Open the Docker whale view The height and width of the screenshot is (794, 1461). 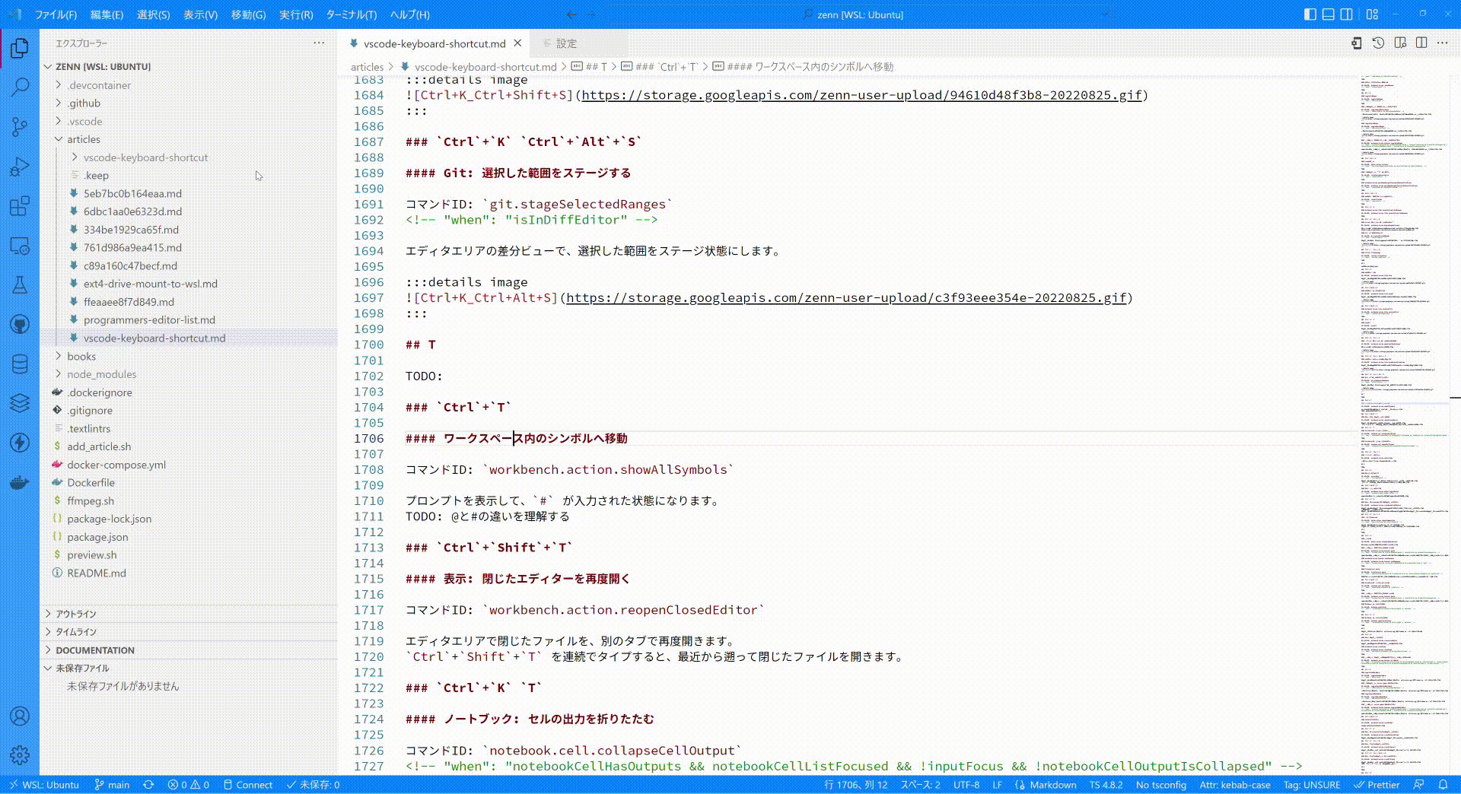[20, 482]
